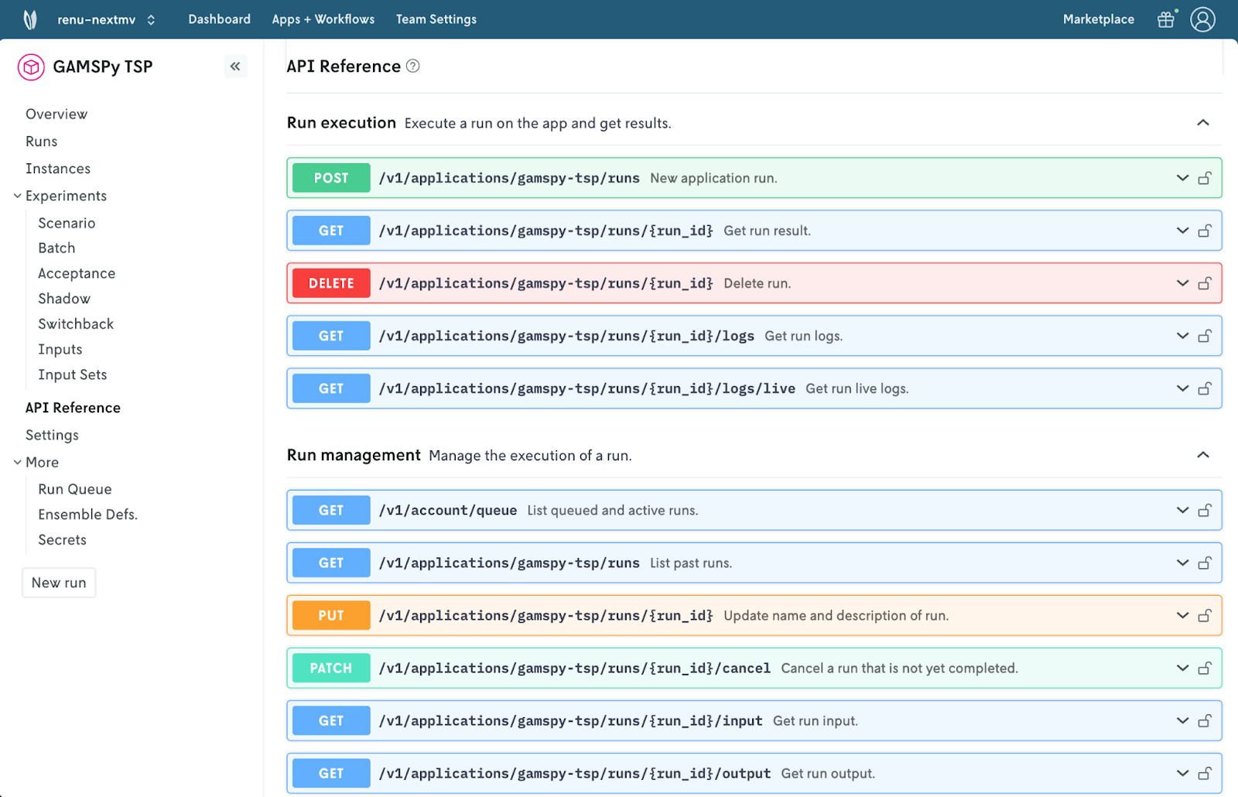Viewport: 1238px width, 797px height.
Task: Expand the List past runs chevron
Action: 1182,563
